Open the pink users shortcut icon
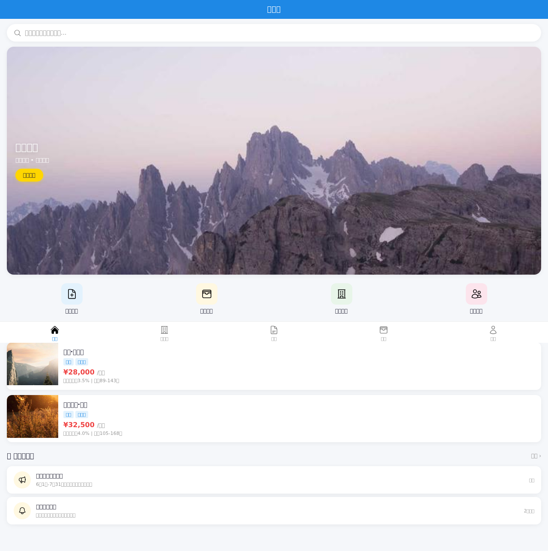The image size is (548, 551). pos(477,294)
